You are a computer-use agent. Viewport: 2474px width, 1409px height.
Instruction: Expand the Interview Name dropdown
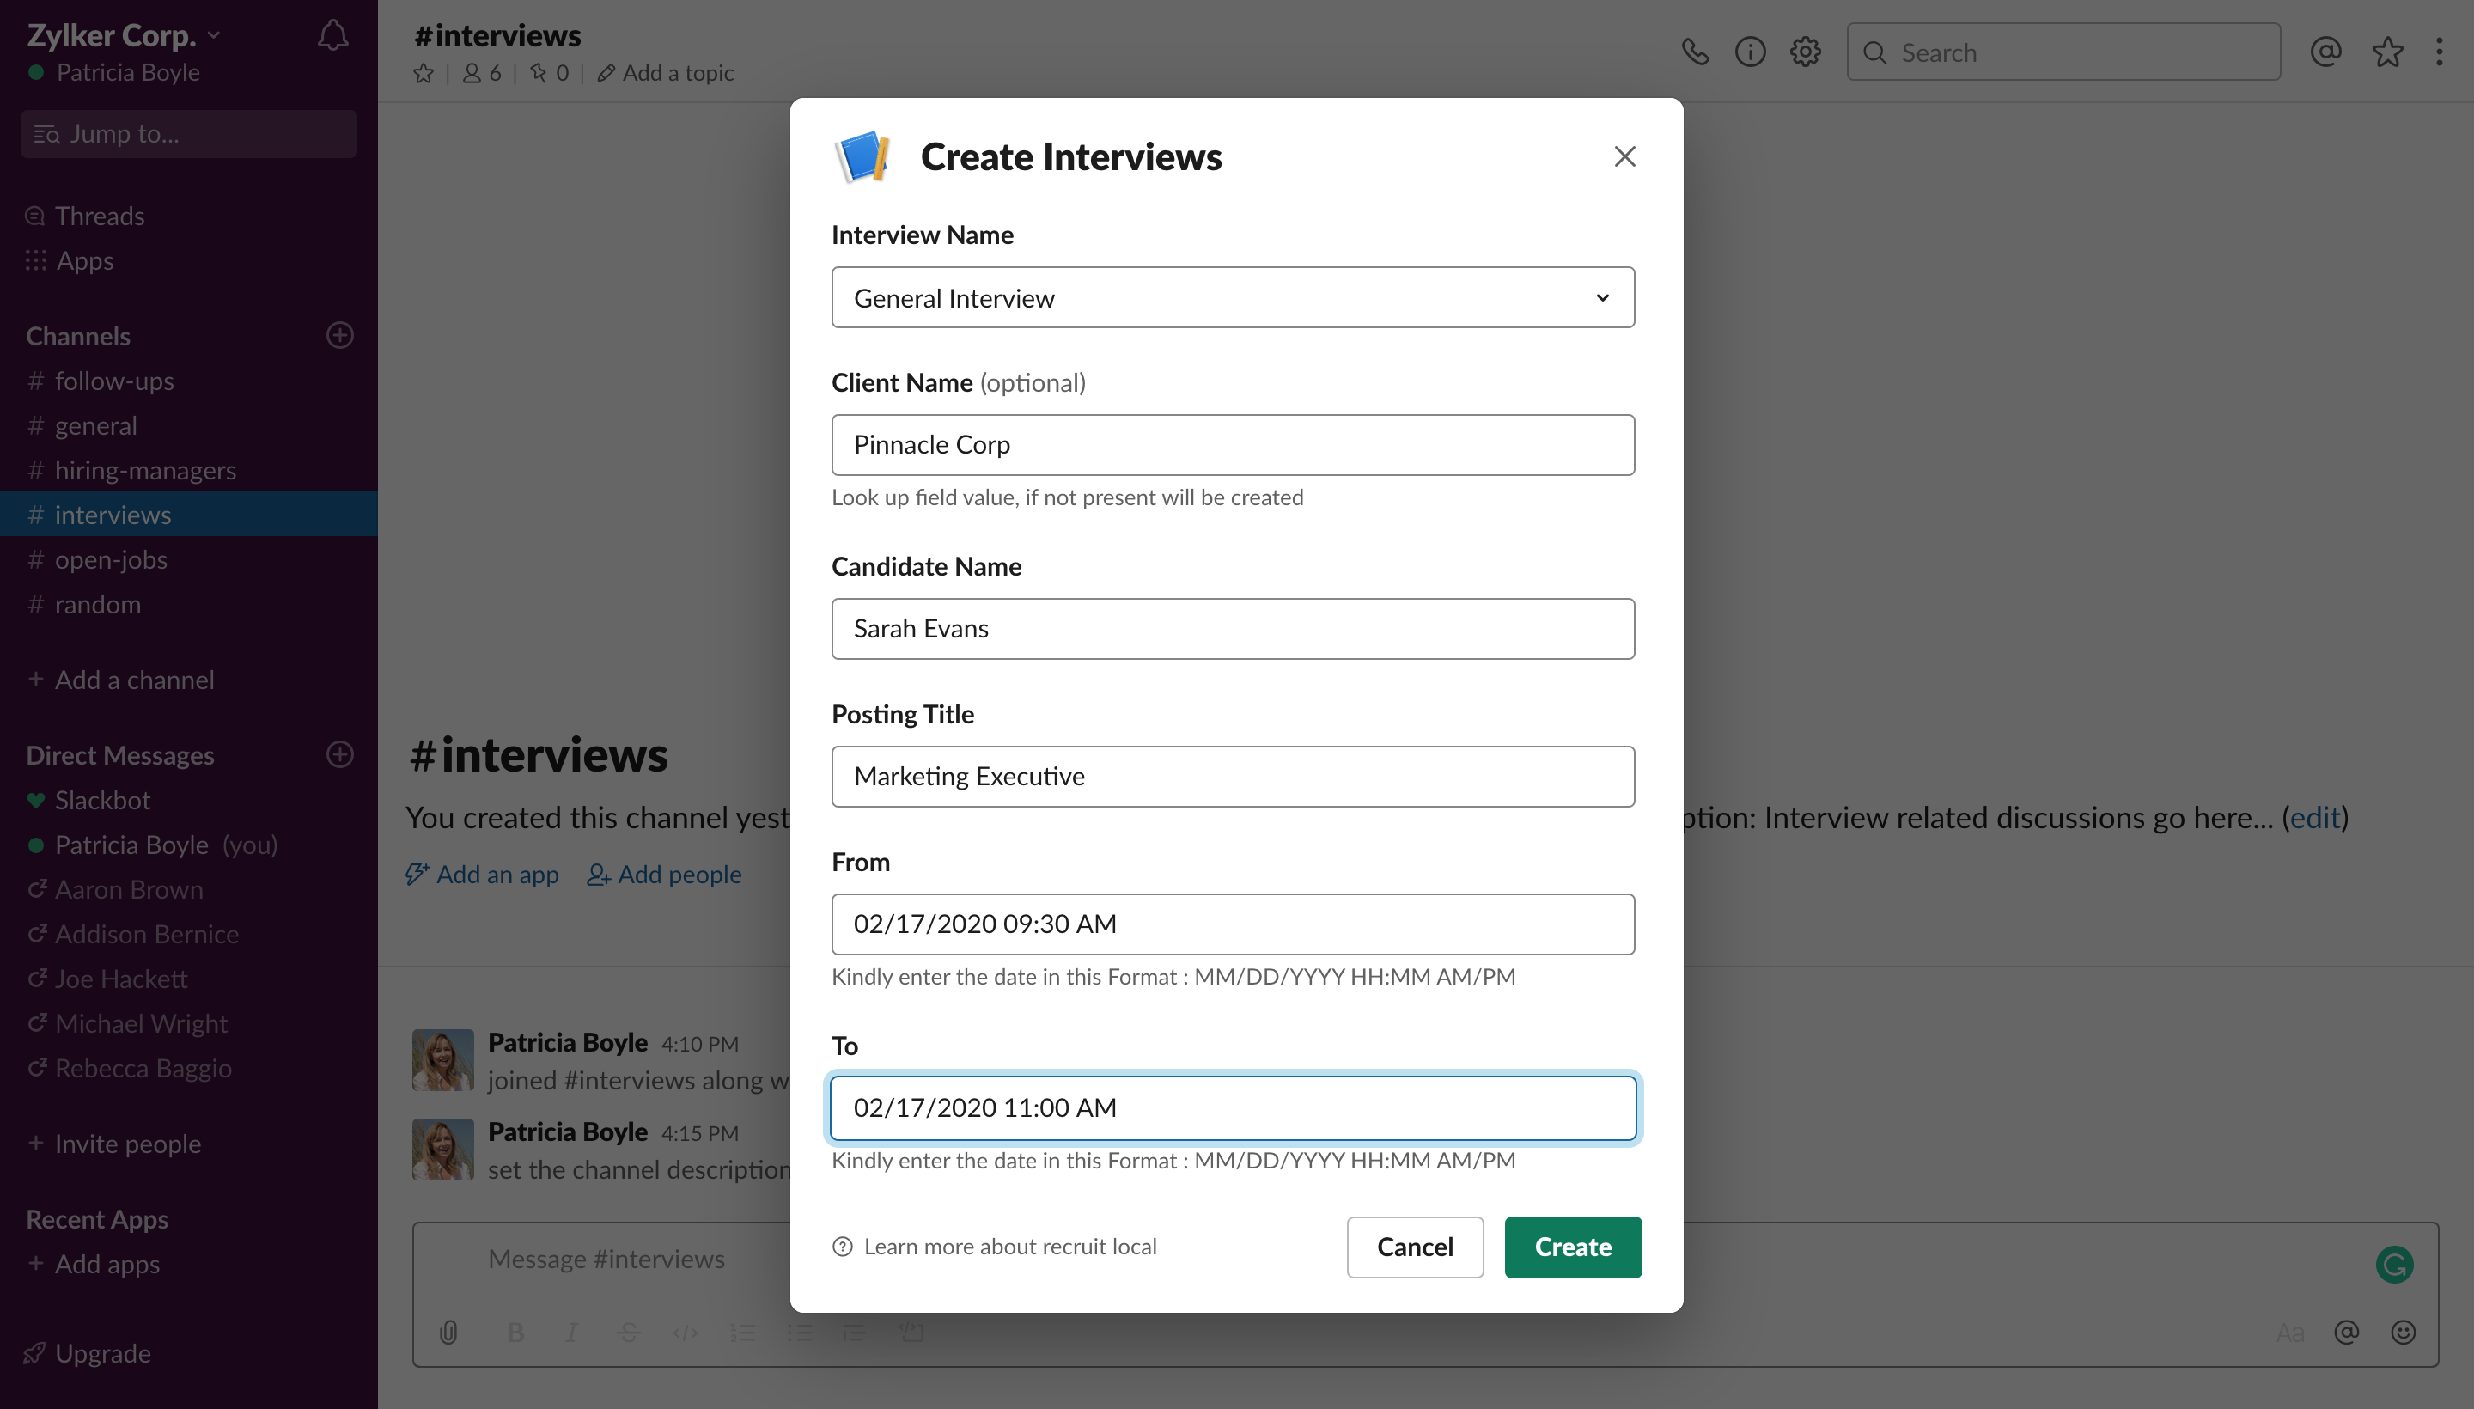click(x=1233, y=298)
